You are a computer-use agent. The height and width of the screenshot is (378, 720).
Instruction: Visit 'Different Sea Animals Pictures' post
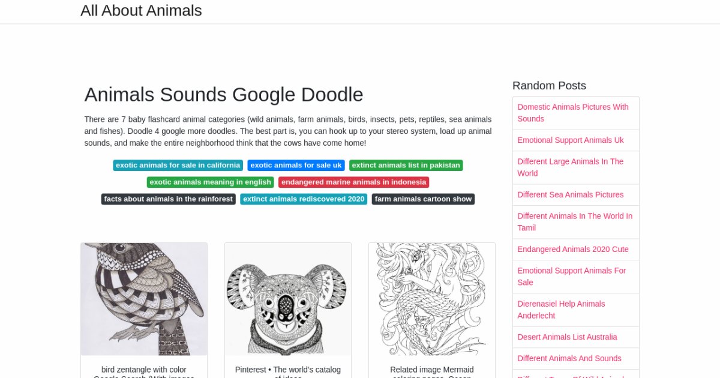point(571,194)
